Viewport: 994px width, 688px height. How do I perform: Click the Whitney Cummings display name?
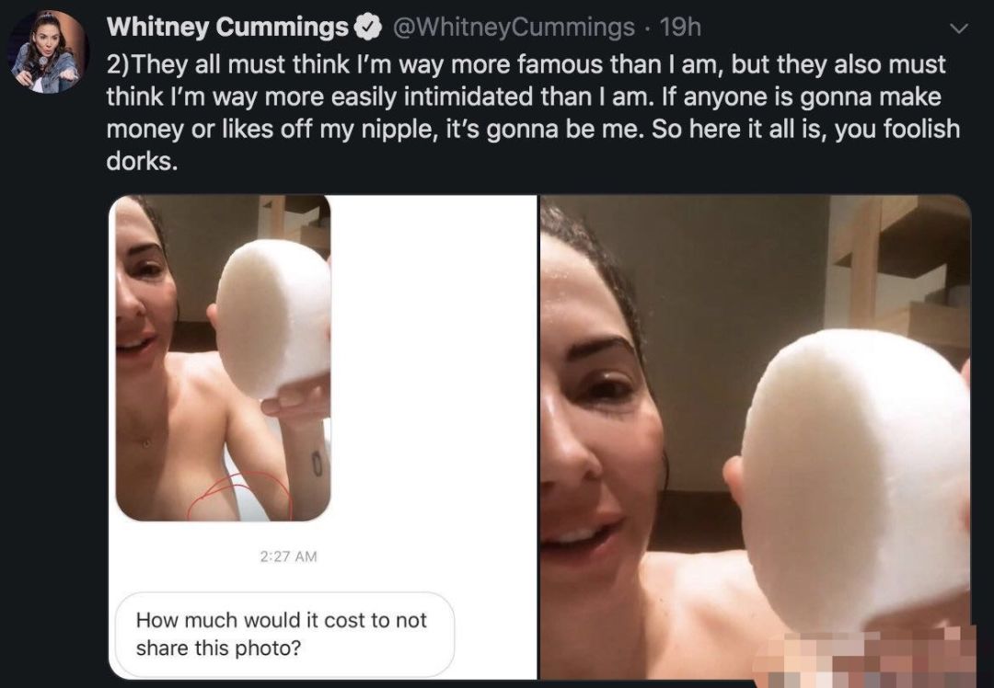coord(227,28)
